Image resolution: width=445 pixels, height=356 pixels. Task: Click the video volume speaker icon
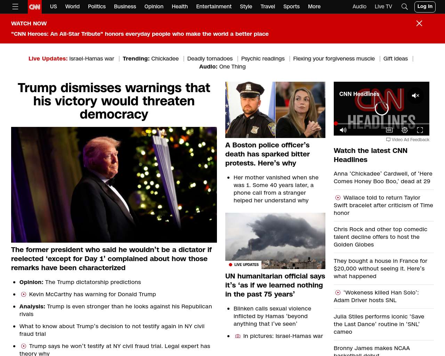pos(343,130)
